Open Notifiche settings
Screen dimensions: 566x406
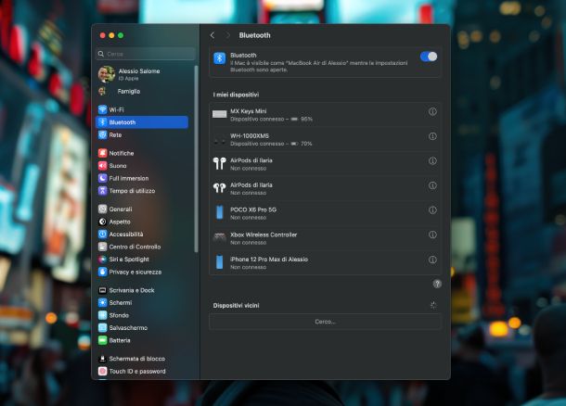pos(142,153)
